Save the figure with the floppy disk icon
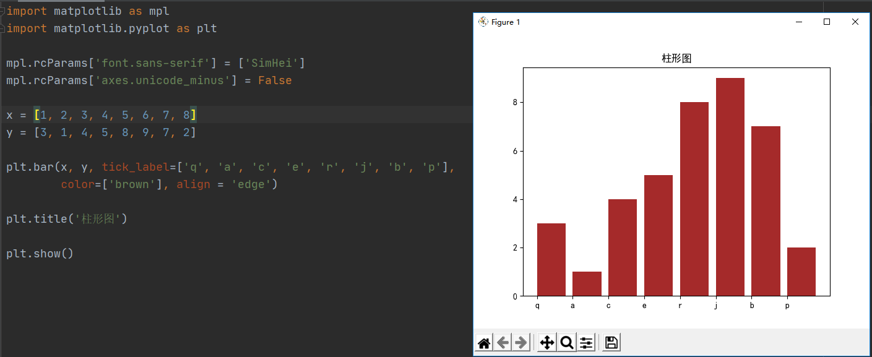This screenshot has height=357, width=872. 611,342
